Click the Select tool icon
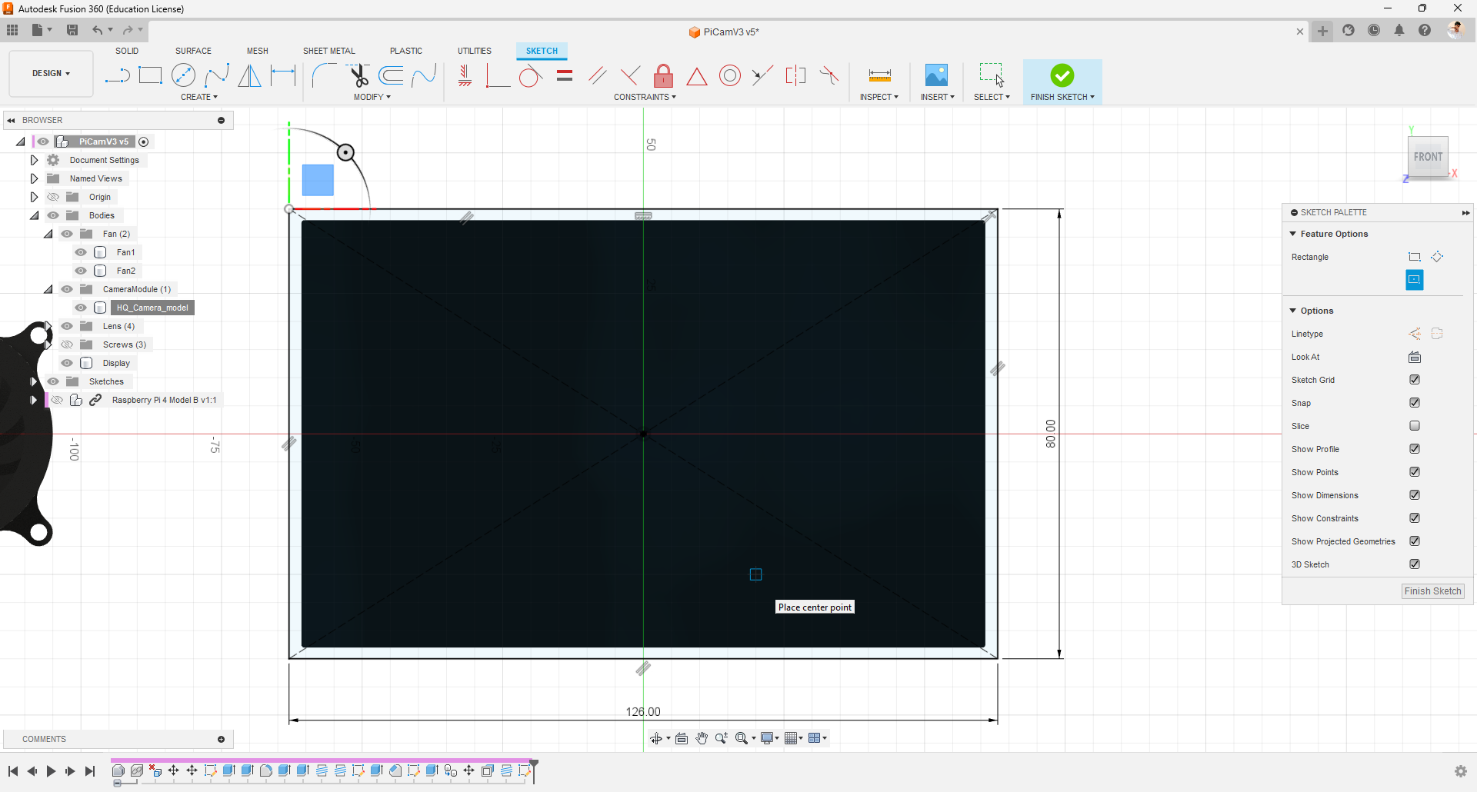Screen dimensions: 1477x792 [992, 75]
